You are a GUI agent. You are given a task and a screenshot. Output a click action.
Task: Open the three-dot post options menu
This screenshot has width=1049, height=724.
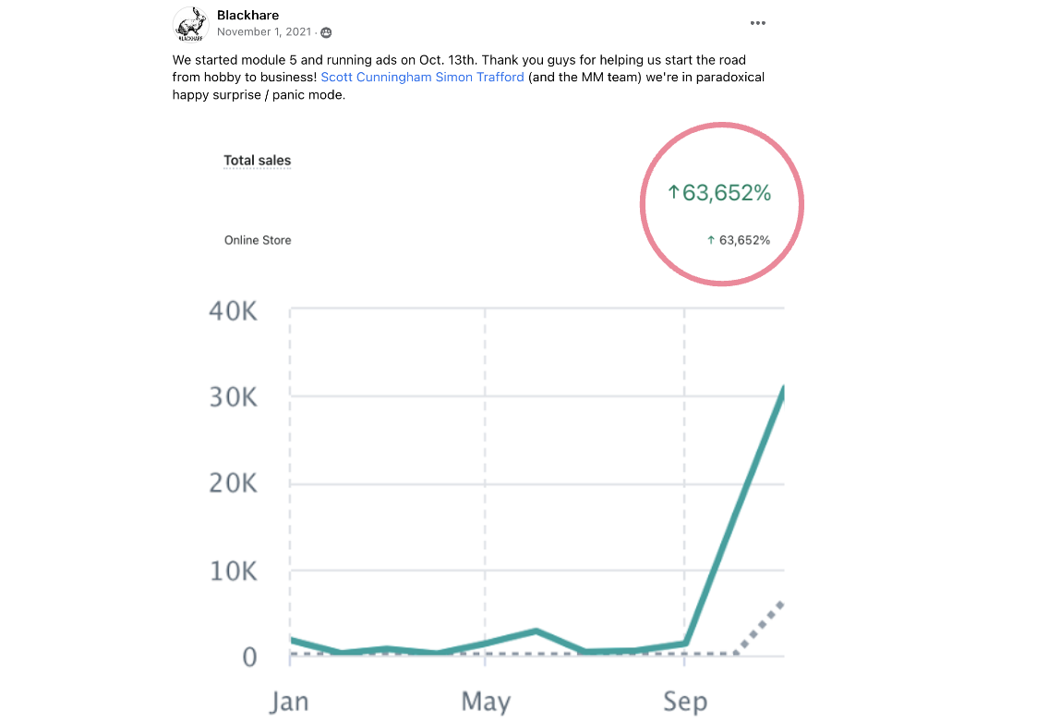(x=757, y=23)
